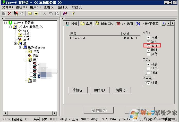The width and height of the screenshot is (179, 122).
Task: Click the copy user toolbar icon
Action: (16, 13)
